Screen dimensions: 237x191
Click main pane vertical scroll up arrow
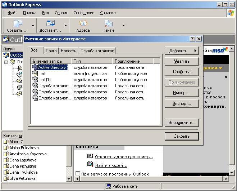point(232,49)
